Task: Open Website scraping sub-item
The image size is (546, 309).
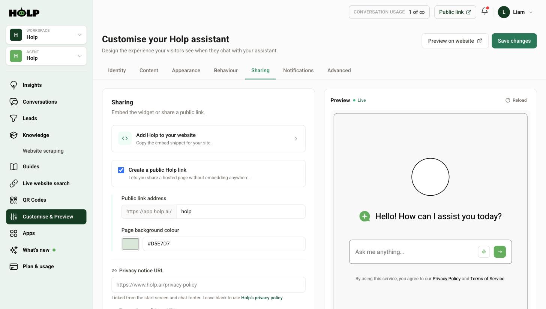Action: point(43,151)
